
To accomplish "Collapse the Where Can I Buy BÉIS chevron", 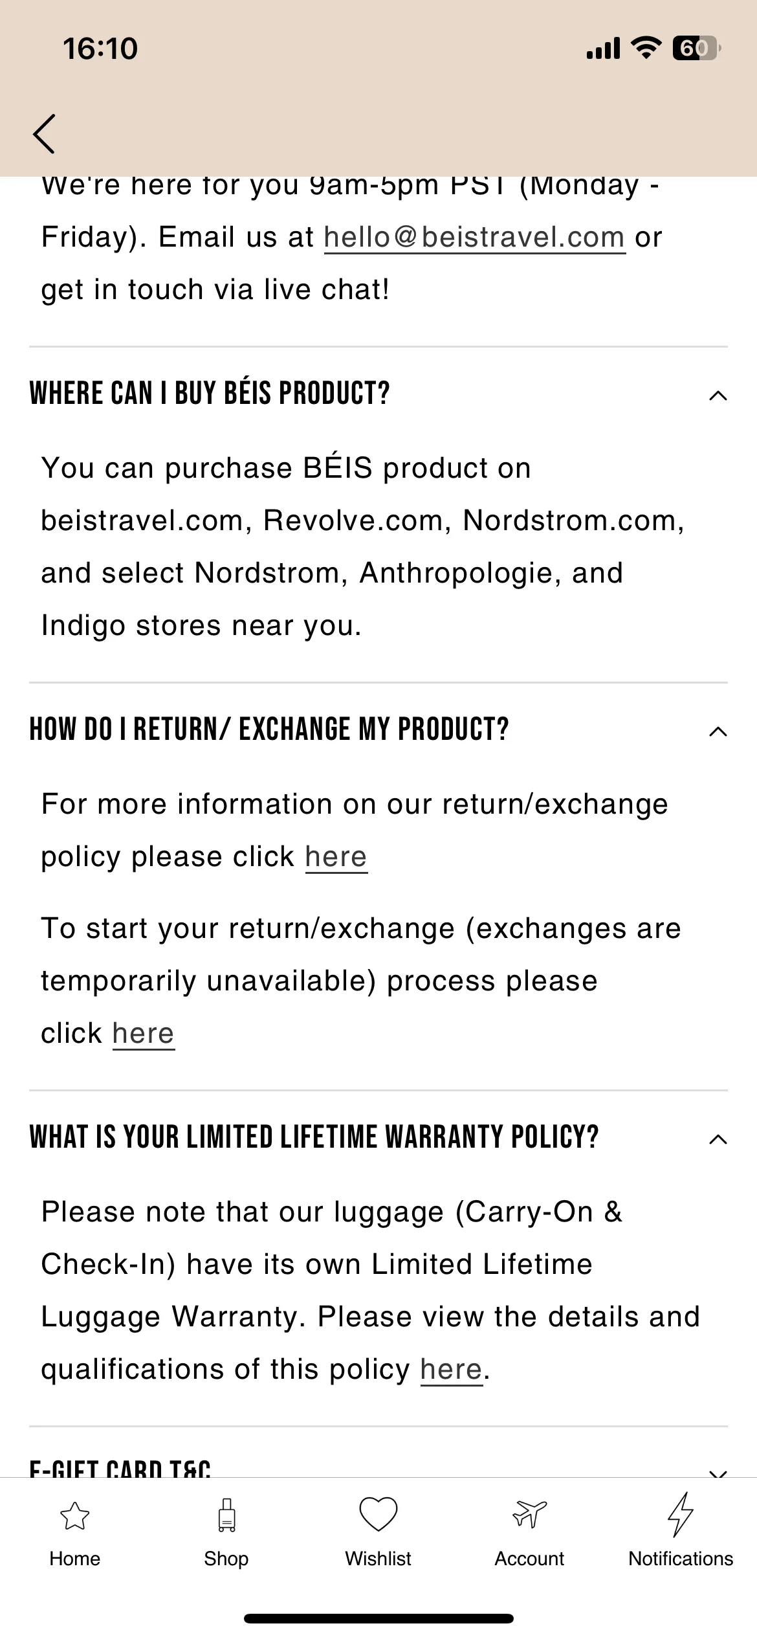I will 718,396.
